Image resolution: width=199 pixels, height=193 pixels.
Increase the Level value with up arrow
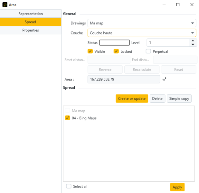point(193,41)
